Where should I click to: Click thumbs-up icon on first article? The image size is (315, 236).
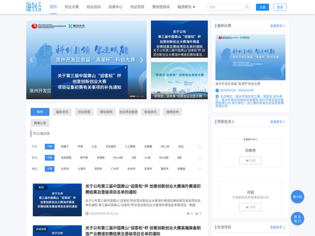tap(196, 214)
